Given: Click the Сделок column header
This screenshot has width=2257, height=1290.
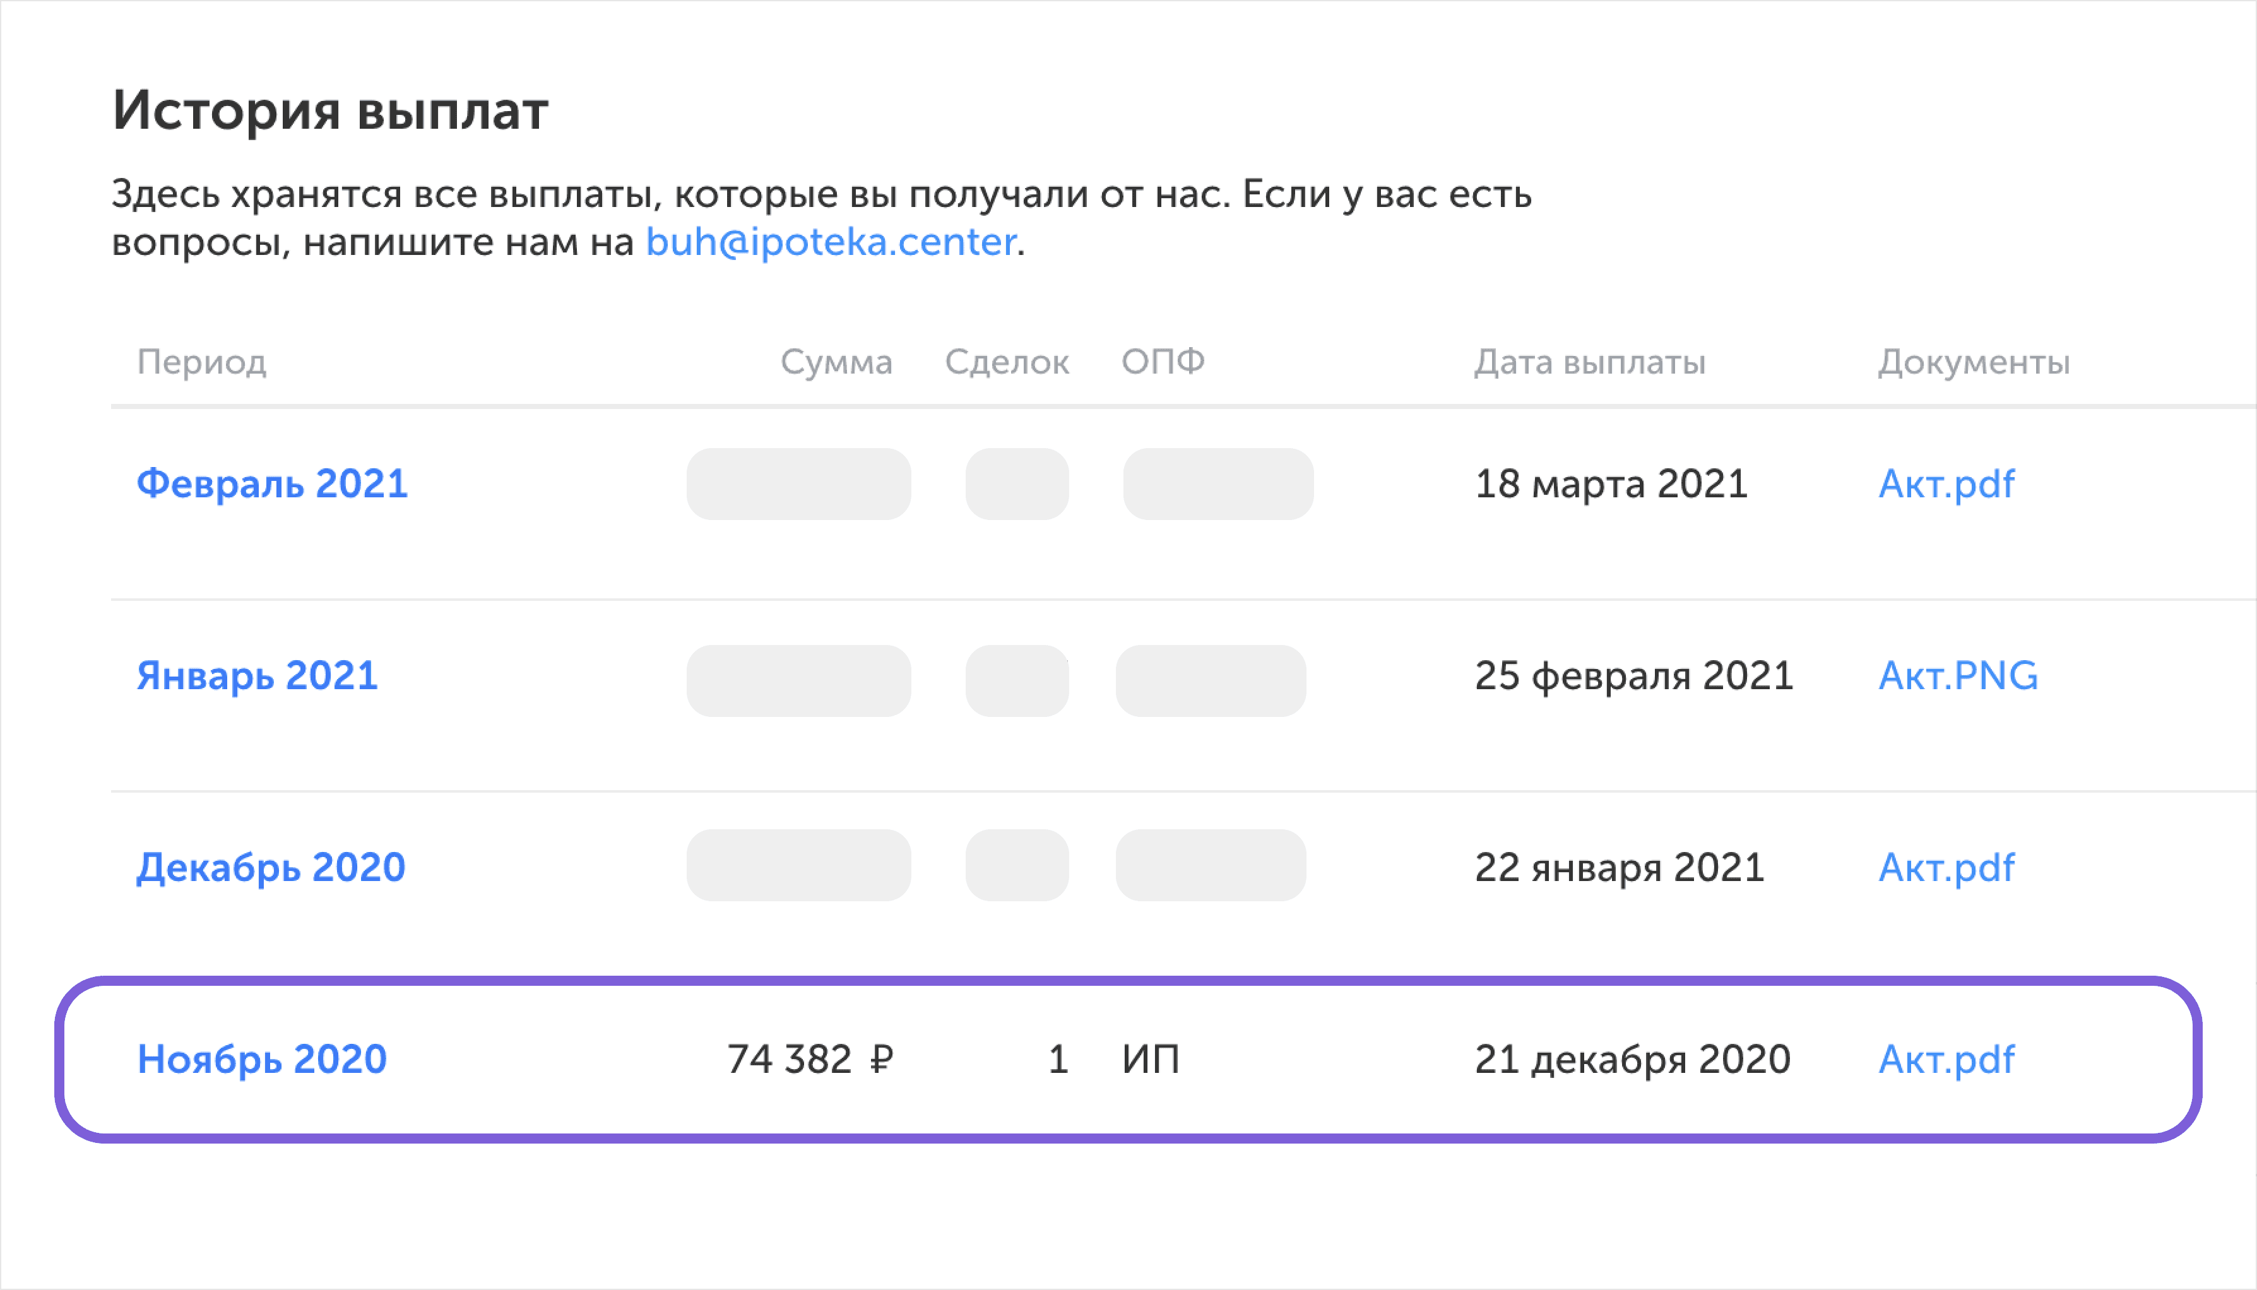Looking at the screenshot, I should tap(1007, 362).
